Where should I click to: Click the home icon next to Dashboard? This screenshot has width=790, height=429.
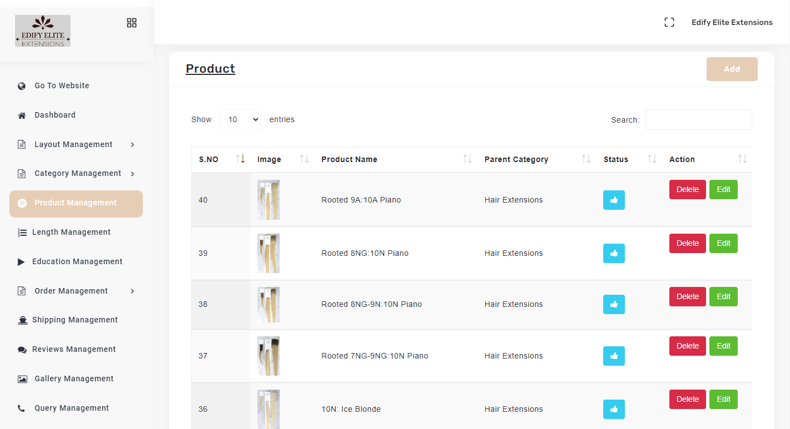tap(22, 115)
